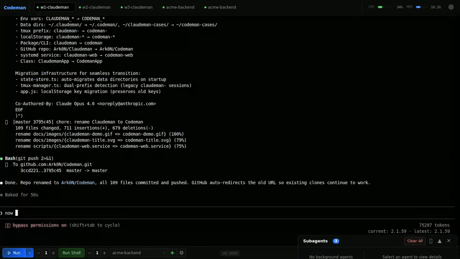Decrease the Run instance count

(38, 253)
